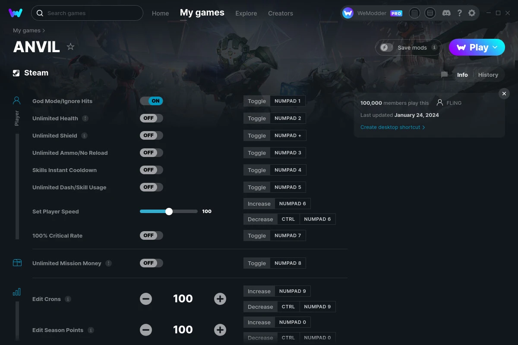Image resolution: width=518 pixels, height=345 pixels.
Task: Switch to the History tab
Action: point(488,75)
